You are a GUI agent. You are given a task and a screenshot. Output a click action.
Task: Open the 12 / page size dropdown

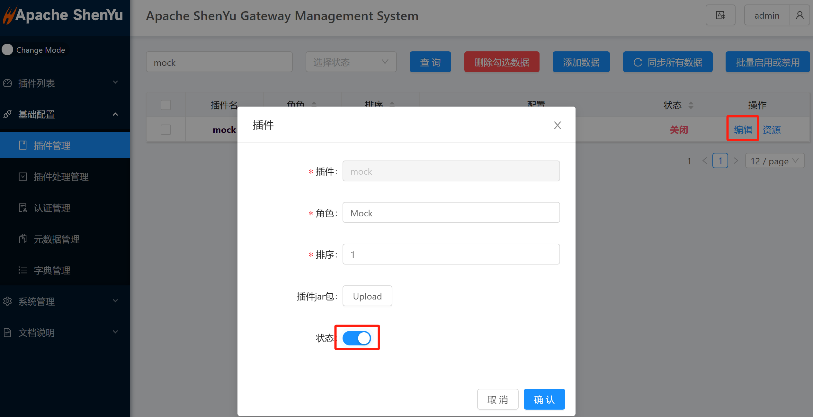775,161
